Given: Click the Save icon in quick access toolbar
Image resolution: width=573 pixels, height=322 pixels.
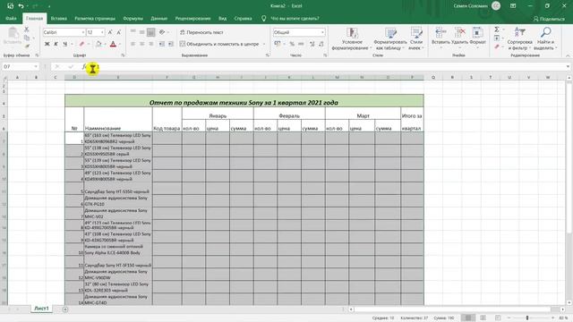Looking at the screenshot, I should 10,6.
